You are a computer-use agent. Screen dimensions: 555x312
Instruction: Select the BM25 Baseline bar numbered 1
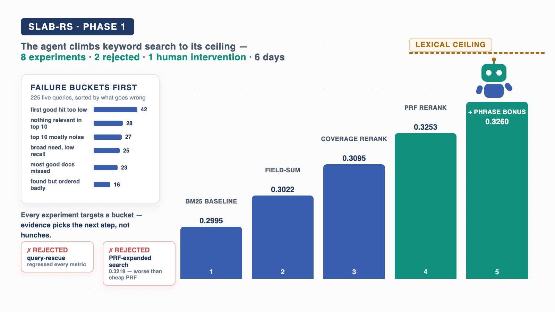pos(211,253)
